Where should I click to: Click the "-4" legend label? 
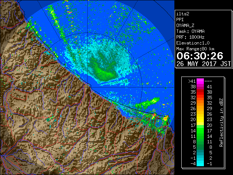193,164
